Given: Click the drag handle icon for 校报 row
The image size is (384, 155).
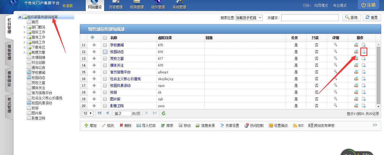Looking at the screenshot, I should (x=92, y=92).
